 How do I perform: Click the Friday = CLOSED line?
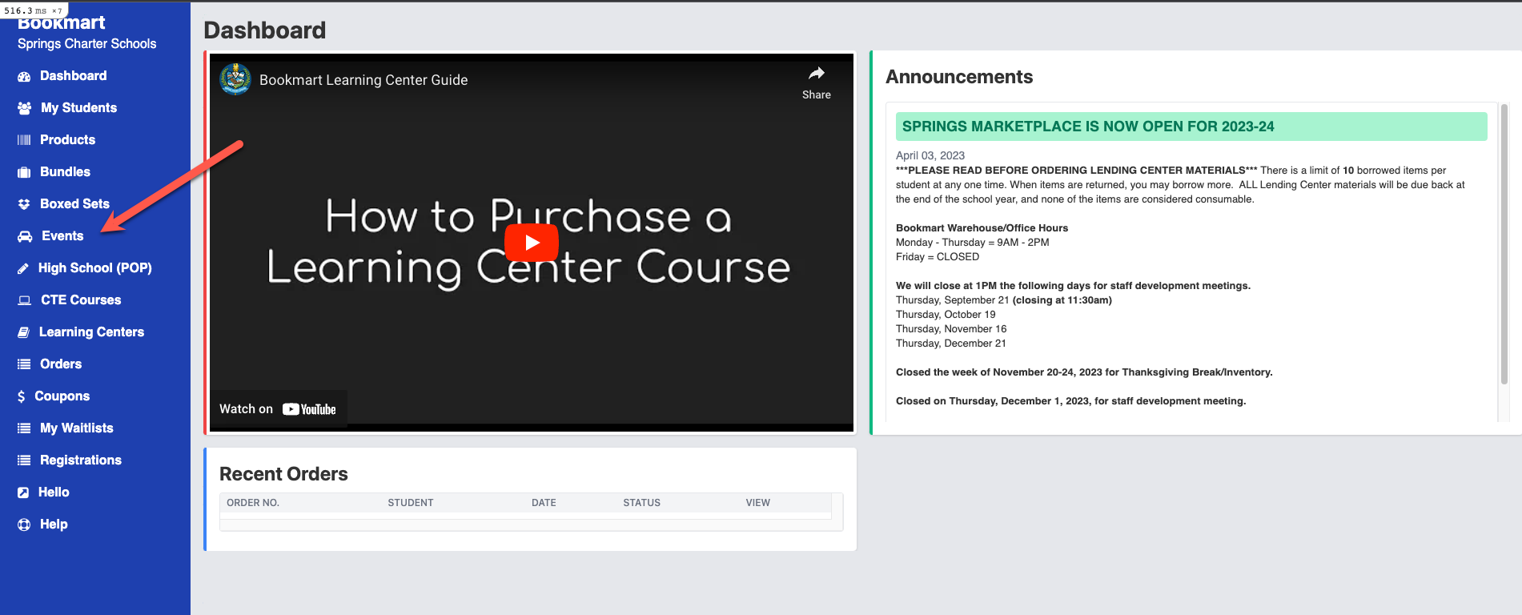tap(938, 257)
